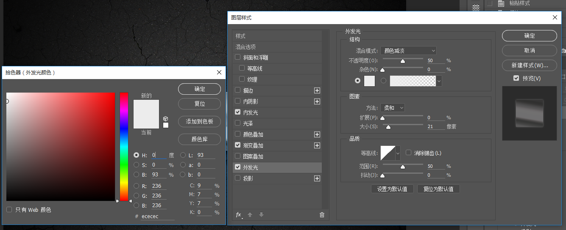Select the 颜色叠加 effect row
566x230 pixels.
click(x=277, y=134)
